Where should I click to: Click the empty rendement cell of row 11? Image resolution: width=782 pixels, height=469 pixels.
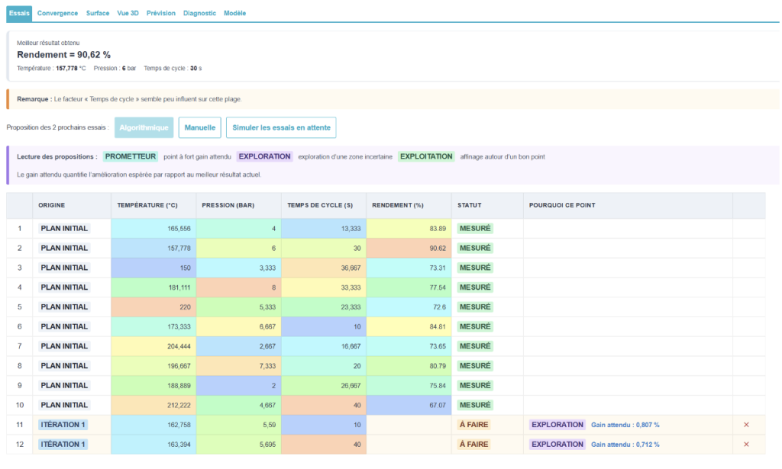[x=409, y=425]
